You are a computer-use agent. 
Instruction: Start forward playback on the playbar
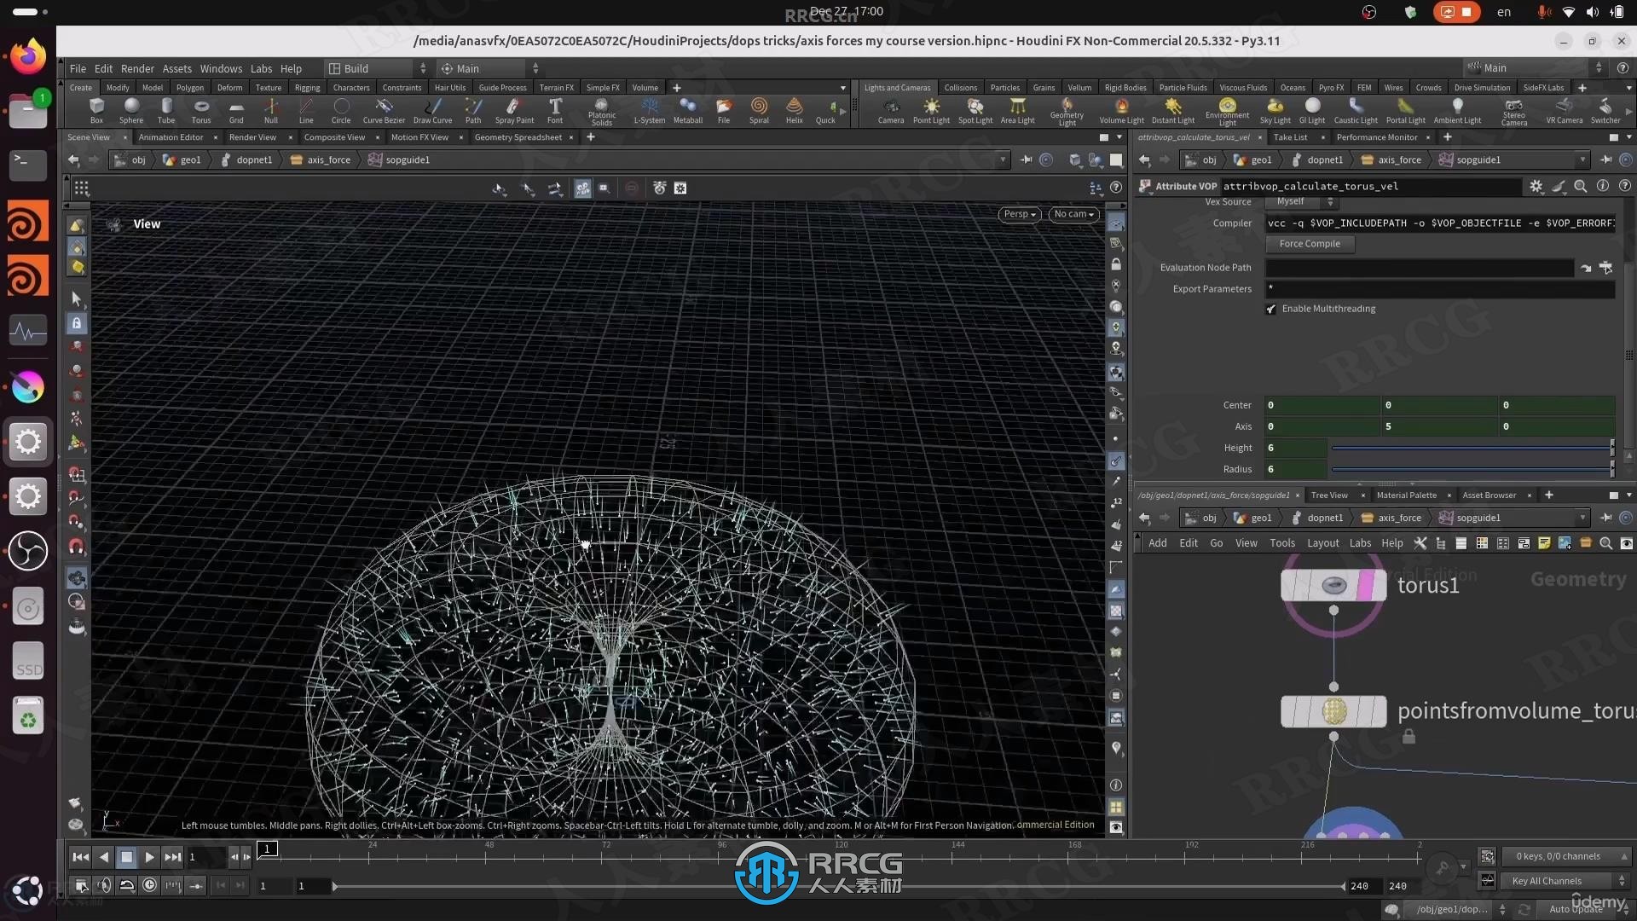tap(150, 857)
